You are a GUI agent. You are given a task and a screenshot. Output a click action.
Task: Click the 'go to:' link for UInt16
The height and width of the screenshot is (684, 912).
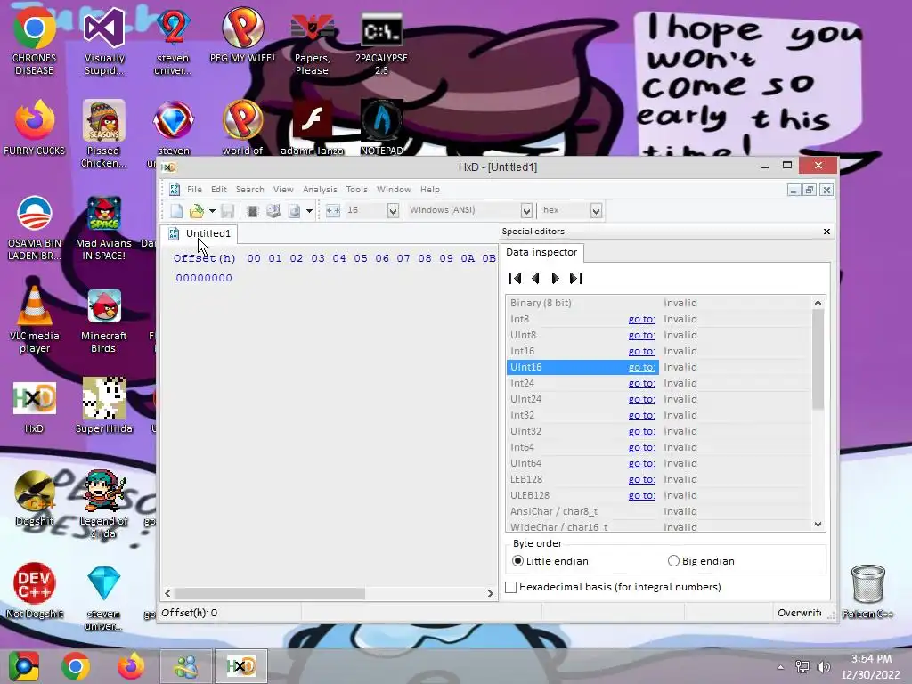coord(641,367)
